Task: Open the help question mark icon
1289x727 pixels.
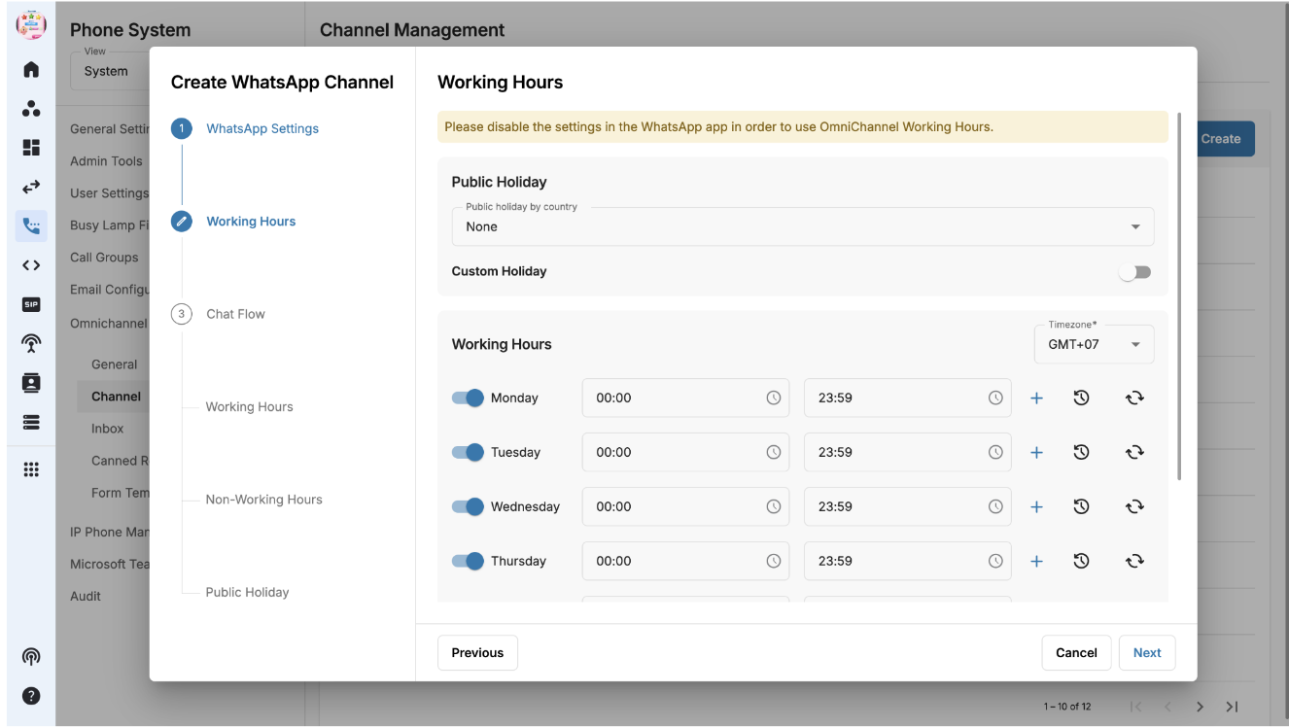Action: coord(31,696)
